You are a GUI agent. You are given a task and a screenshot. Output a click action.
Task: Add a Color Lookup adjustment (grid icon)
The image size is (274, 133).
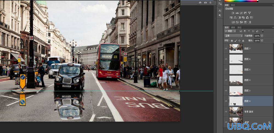(x=252, y=17)
